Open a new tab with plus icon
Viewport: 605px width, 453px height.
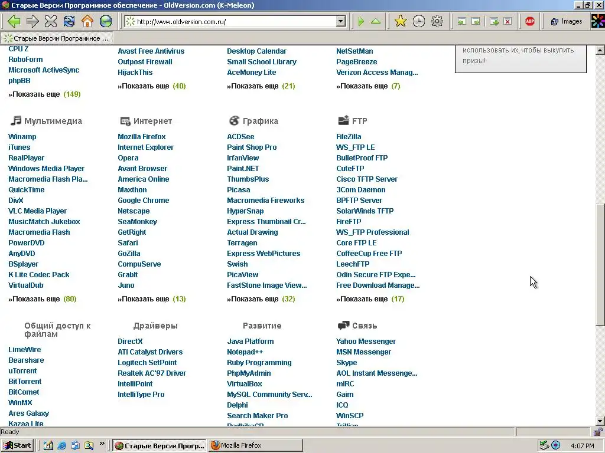494,22
